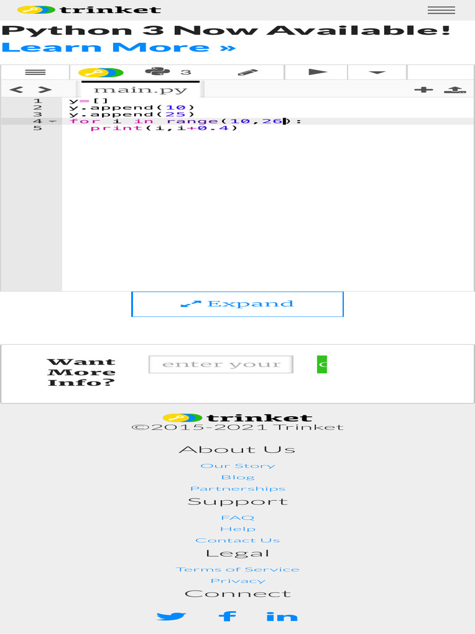Open the Partnerships link

pyautogui.click(x=237, y=489)
